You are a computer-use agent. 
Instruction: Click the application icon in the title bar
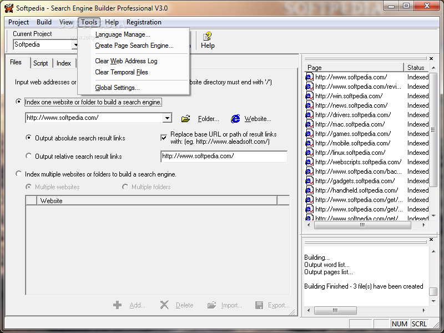click(9, 8)
